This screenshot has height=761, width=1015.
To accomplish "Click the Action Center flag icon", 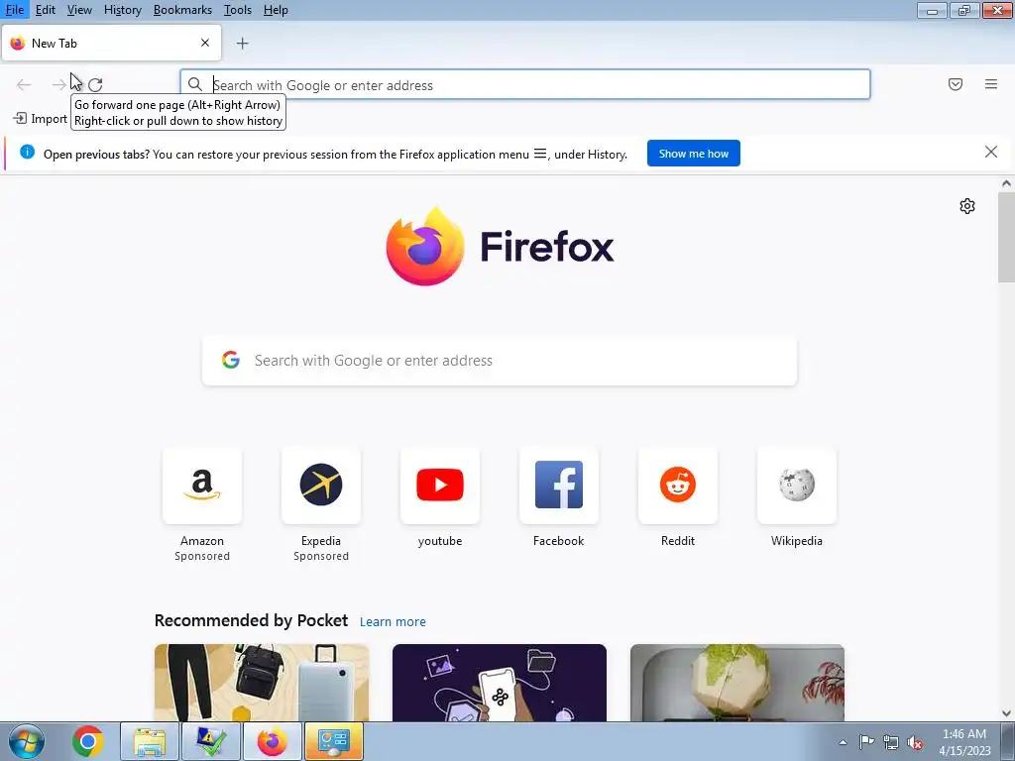I will click(x=866, y=741).
